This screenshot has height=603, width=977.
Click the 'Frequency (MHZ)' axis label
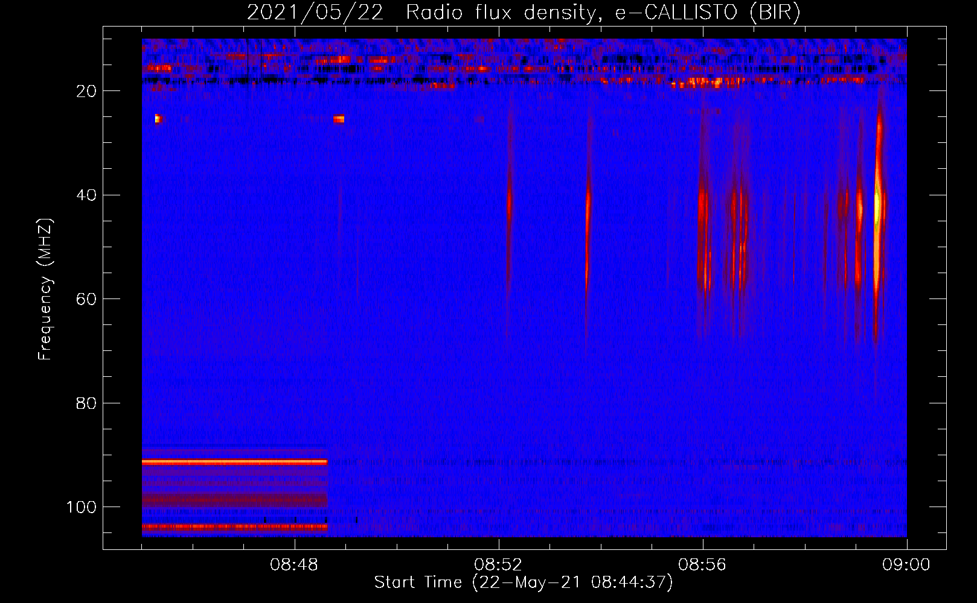(45, 289)
